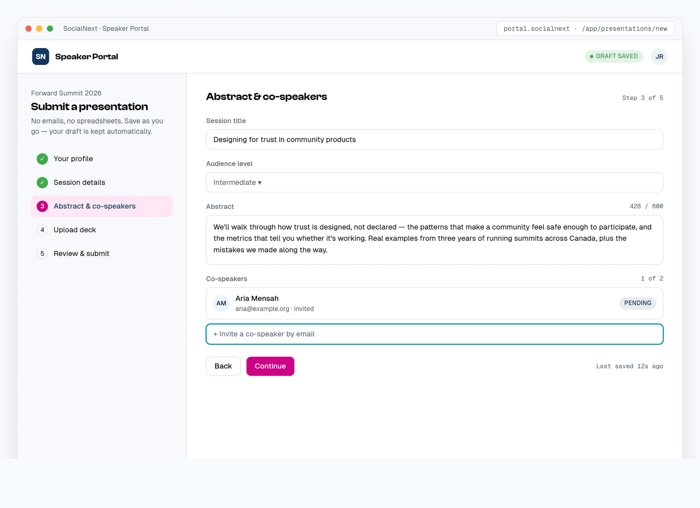Click the Continue button

pos(270,366)
